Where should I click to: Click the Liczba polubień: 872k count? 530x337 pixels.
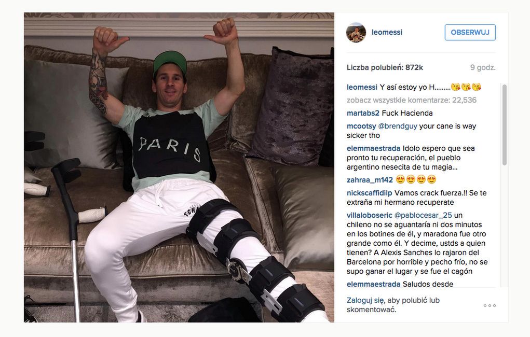coord(385,67)
